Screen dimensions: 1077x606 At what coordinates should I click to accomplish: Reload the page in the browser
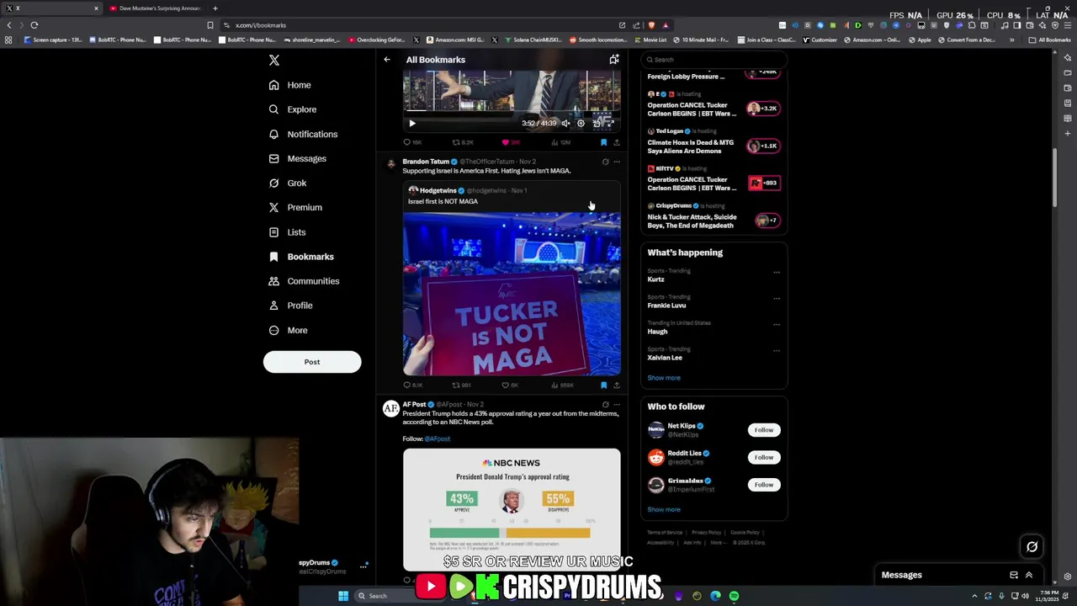34,25
